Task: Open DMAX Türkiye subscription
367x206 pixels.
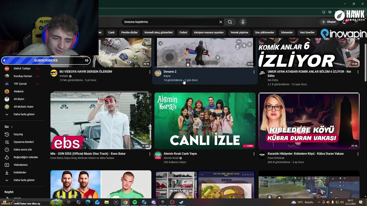Action: [22, 68]
